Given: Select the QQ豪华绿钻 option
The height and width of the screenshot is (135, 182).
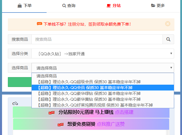Looking at the screenshot, I should click(x=89, y=93).
